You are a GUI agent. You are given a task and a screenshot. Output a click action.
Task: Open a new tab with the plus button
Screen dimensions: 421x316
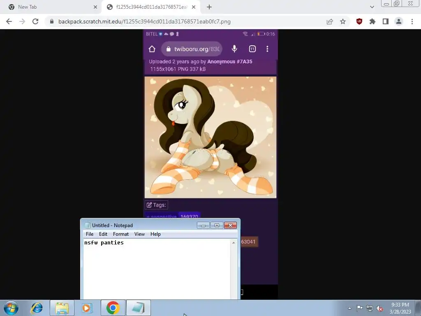click(x=209, y=7)
